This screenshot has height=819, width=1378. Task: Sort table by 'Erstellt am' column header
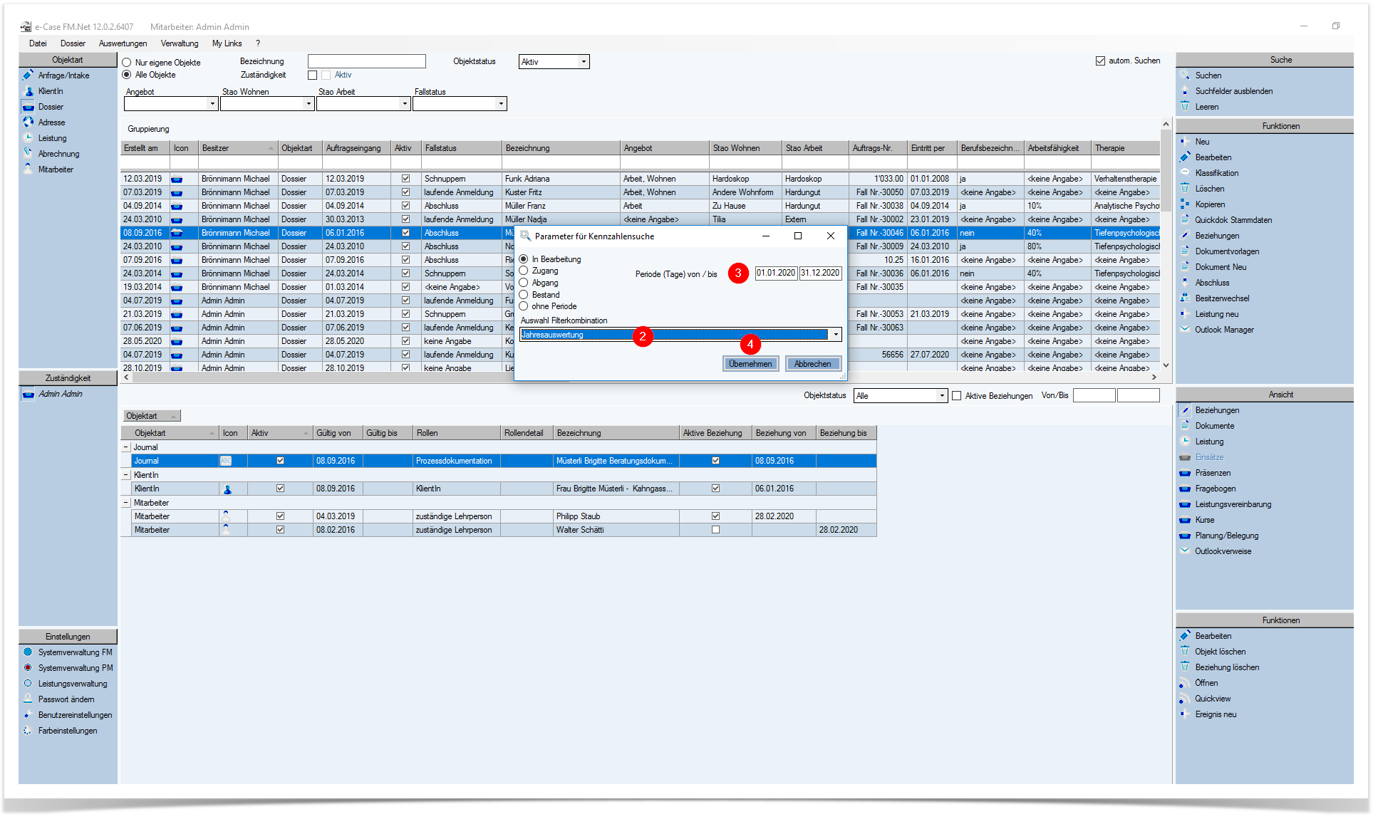pyautogui.click(x=145, y=148)
